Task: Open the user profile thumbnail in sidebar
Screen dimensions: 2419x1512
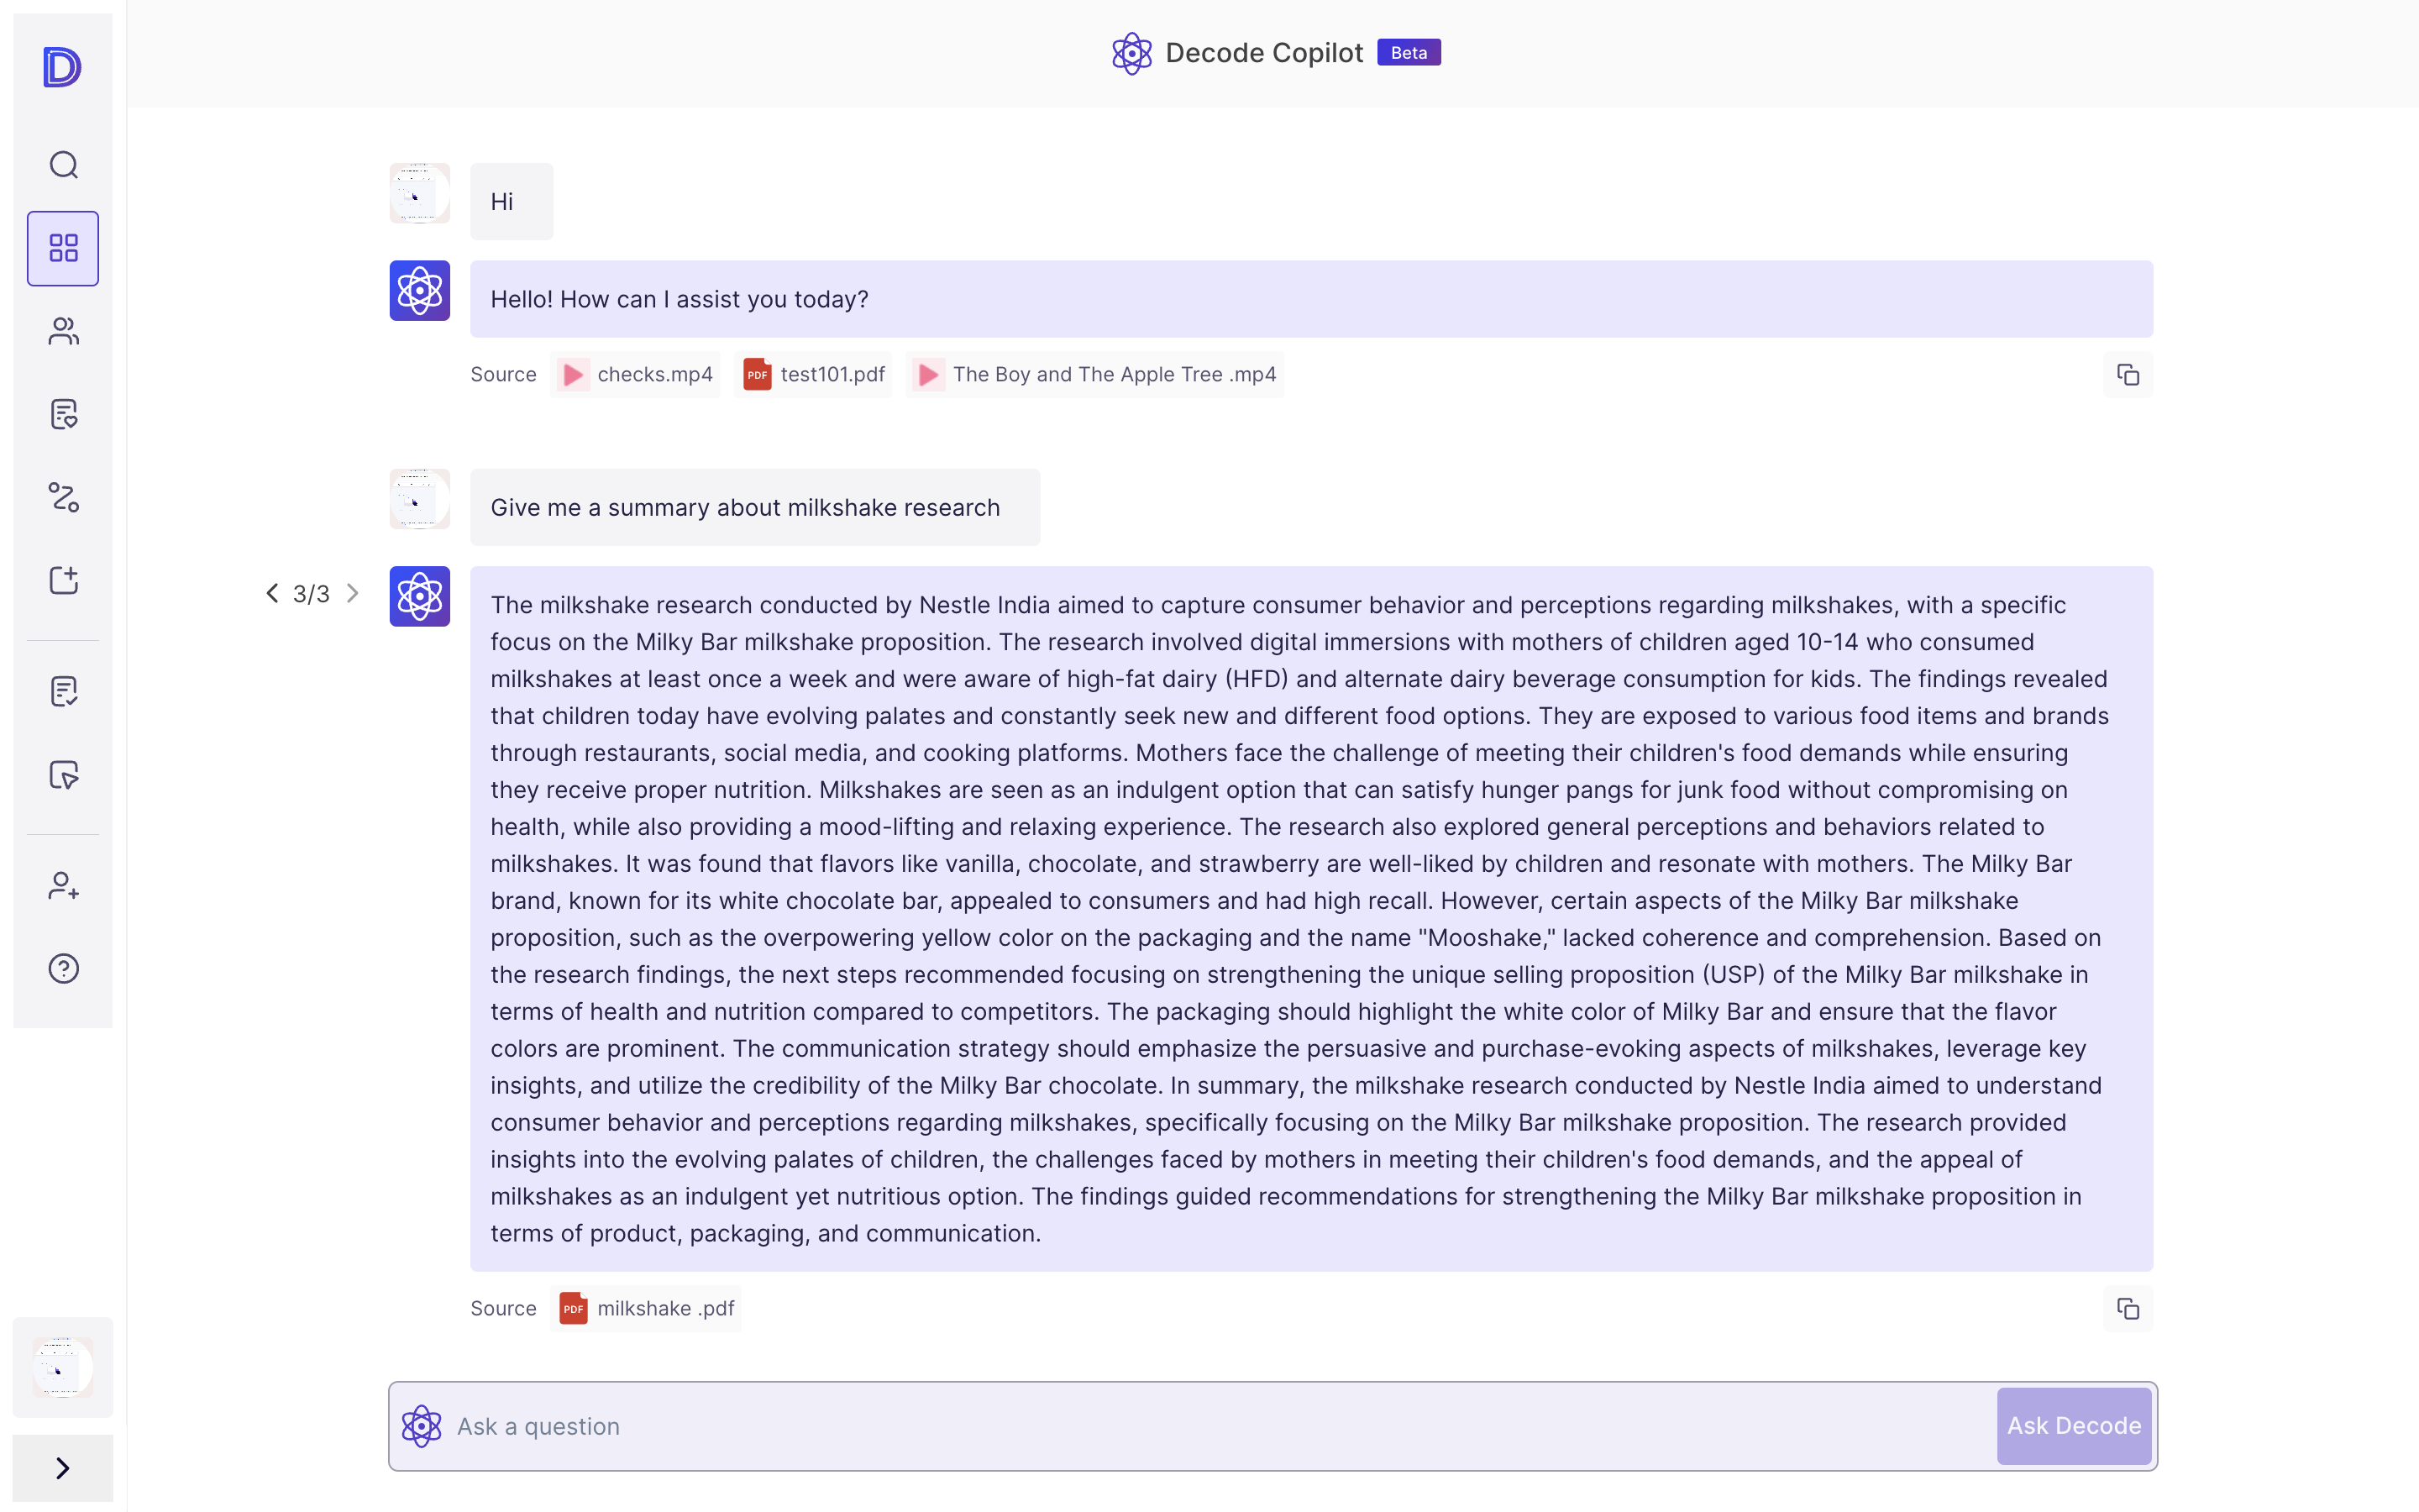Action: click(63, 1367)
